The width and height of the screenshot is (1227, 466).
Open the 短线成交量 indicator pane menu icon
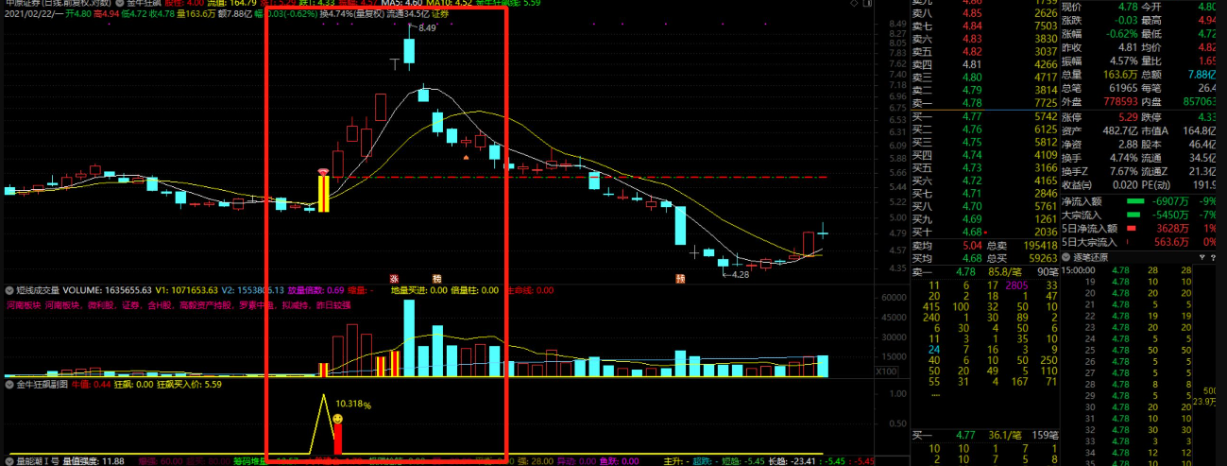coord(9,291)
